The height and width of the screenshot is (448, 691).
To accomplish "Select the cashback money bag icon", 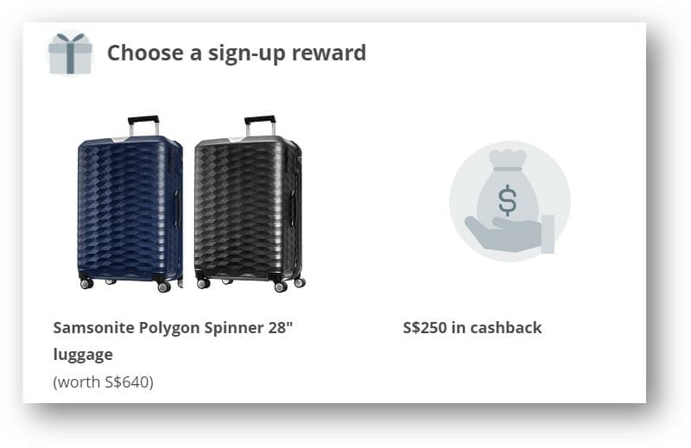I will [x=508, y=200].
